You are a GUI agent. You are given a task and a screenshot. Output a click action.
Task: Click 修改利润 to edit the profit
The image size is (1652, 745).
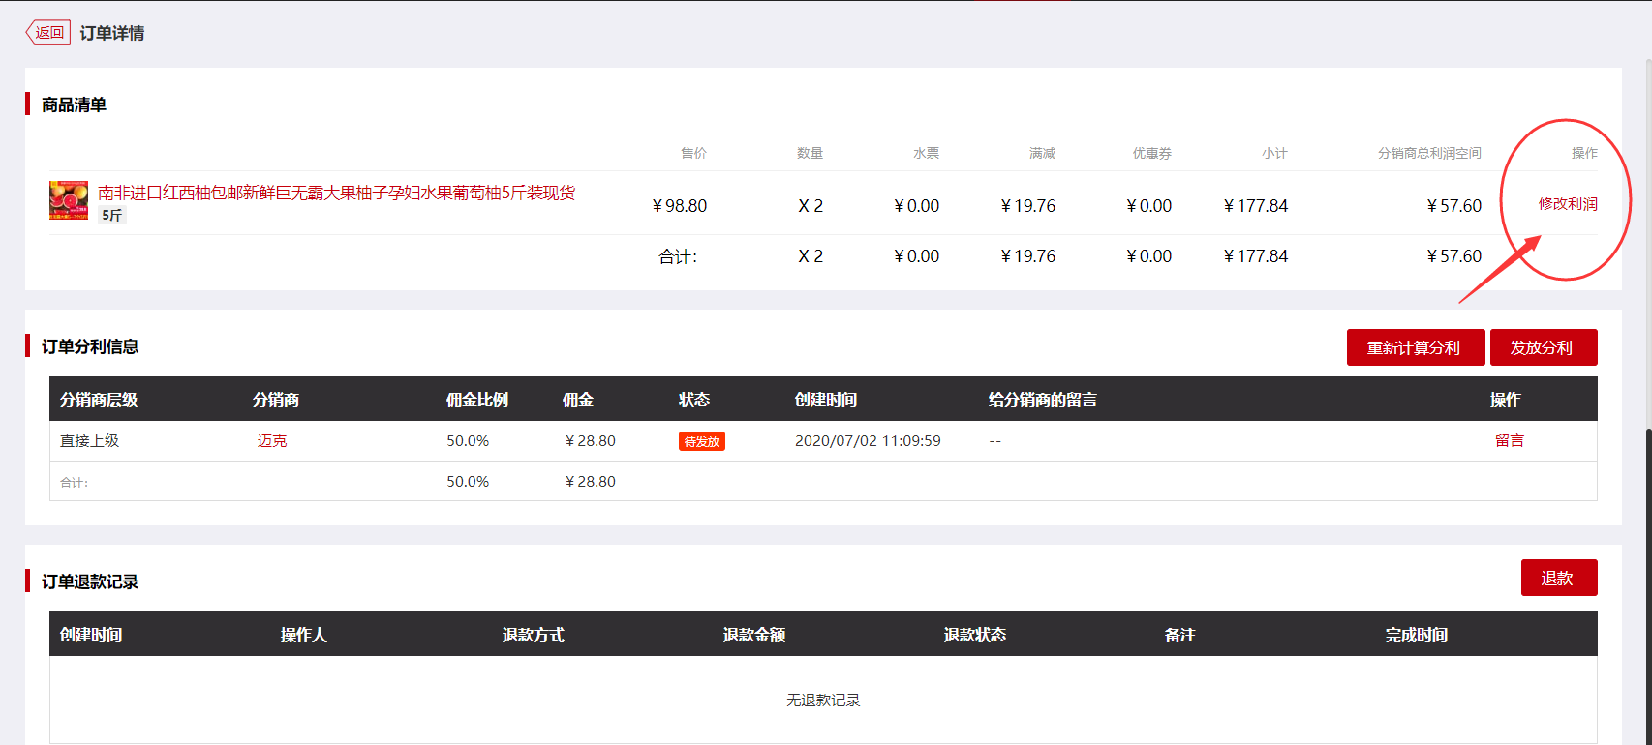[x=1567, y=204]
